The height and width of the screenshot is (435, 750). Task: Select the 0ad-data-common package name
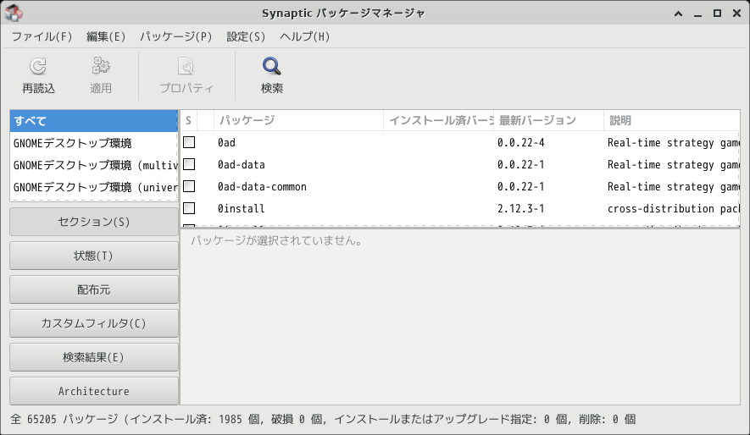pyautogui.click(x=262, y=186)
